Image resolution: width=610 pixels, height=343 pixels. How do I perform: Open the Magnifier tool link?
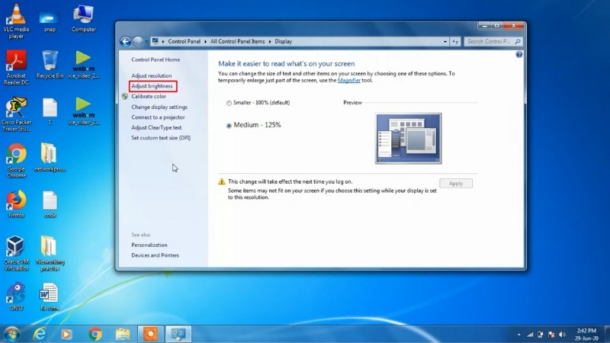tap(349, 80)
